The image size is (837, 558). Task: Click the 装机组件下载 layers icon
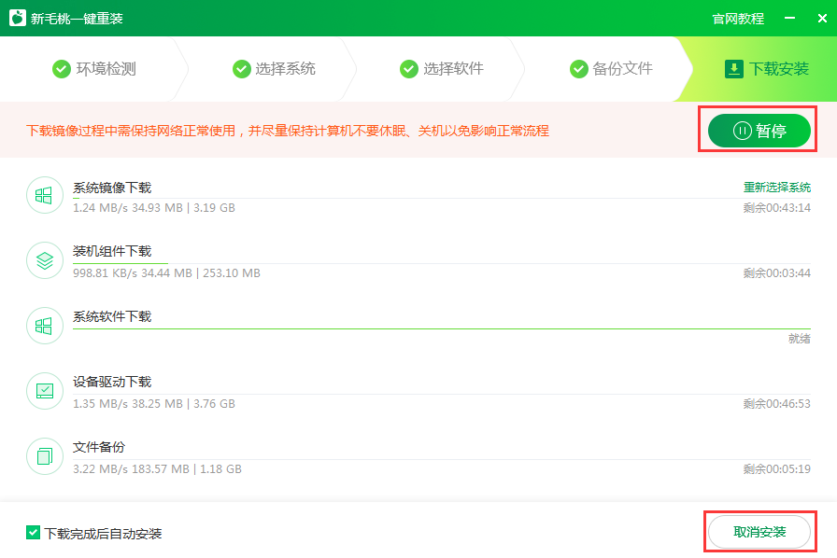pyautogui.click(x=44, y=260)
